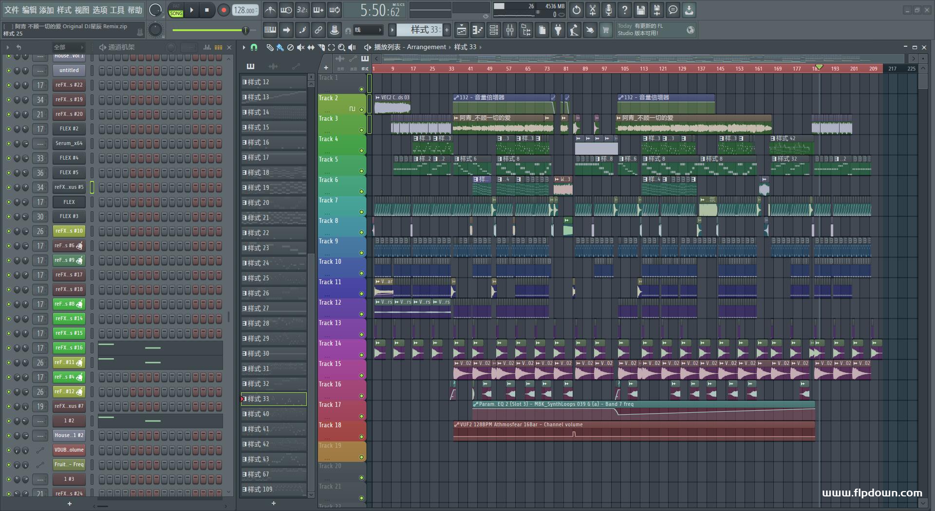Mute Track 10 with its green light
Screen dimensions: 935x511
[x=361, y=273]
